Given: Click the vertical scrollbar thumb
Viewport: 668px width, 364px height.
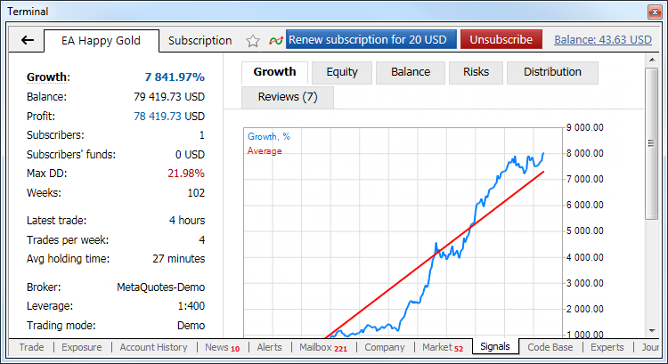Looking at the screenshot, I should point(652,143).
